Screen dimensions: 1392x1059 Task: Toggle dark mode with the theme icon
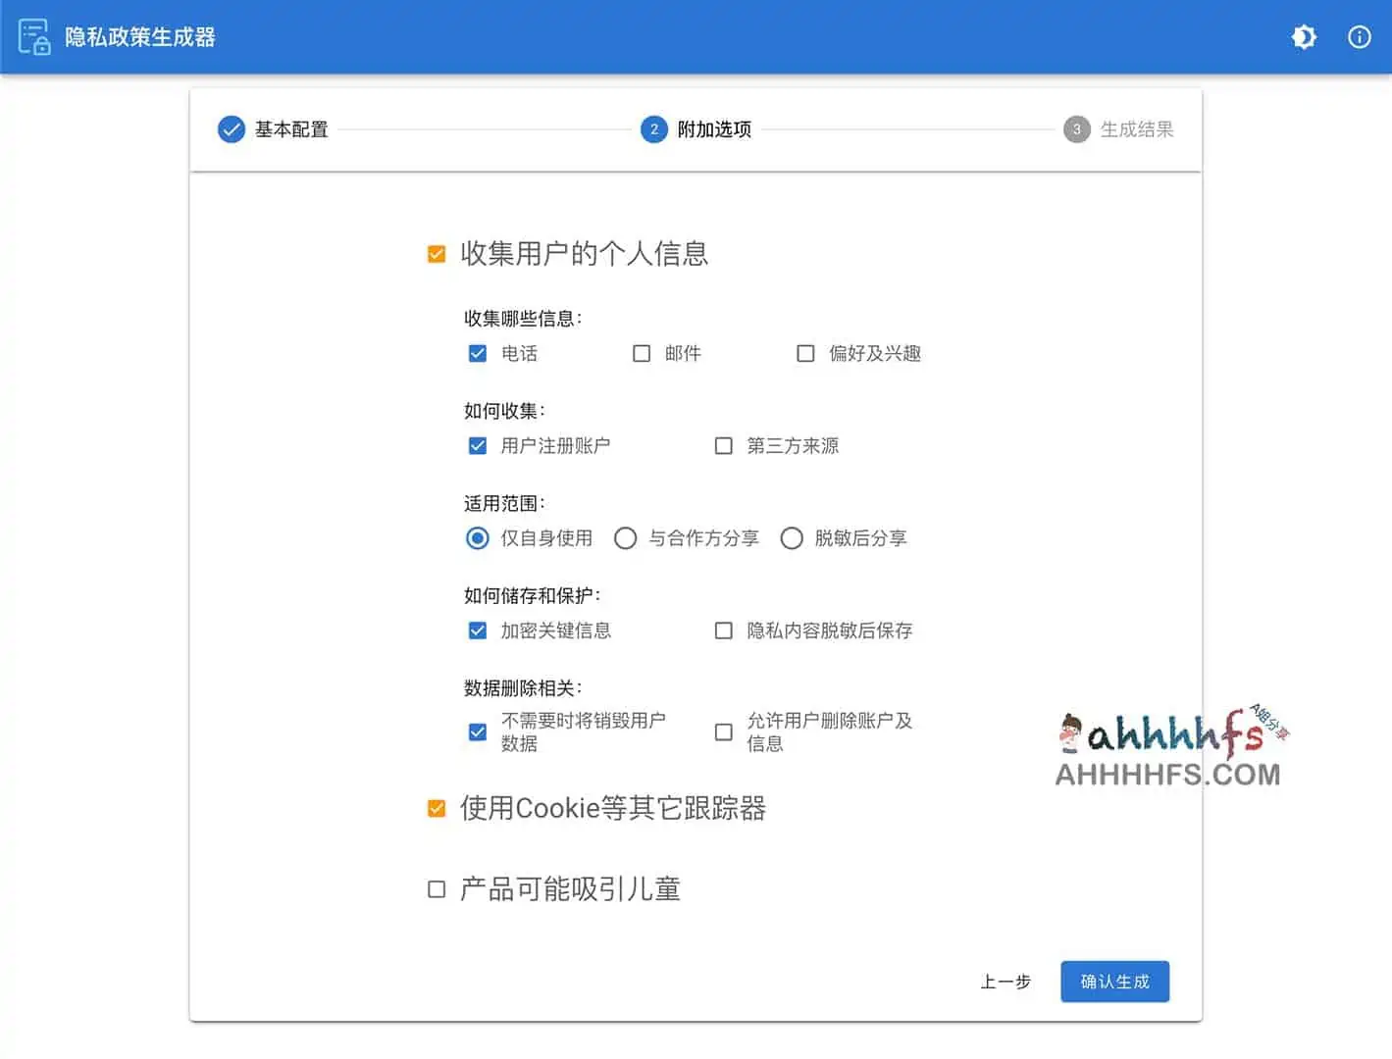tap(1303, 36)
